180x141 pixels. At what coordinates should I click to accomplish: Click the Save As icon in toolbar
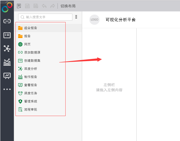pyautogui.click(x=36, y=6)
